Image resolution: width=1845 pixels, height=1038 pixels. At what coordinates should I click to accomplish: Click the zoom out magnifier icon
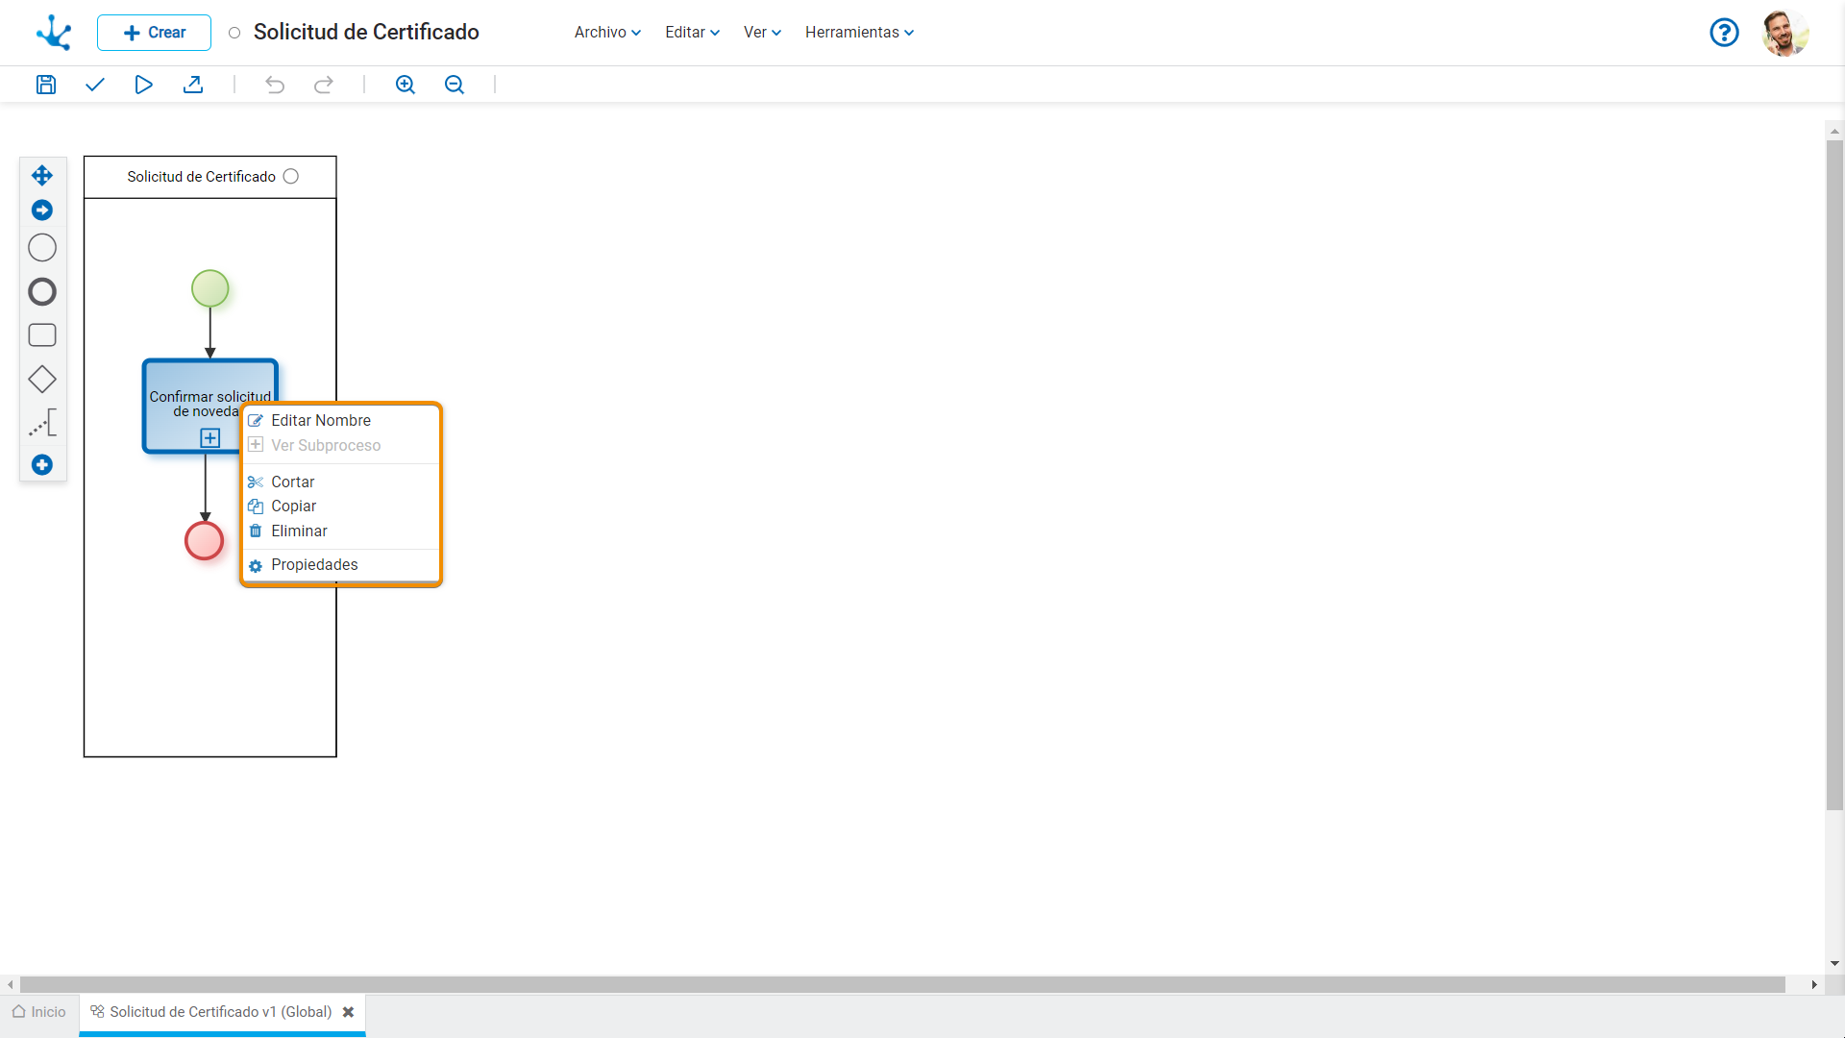(455, 85)
